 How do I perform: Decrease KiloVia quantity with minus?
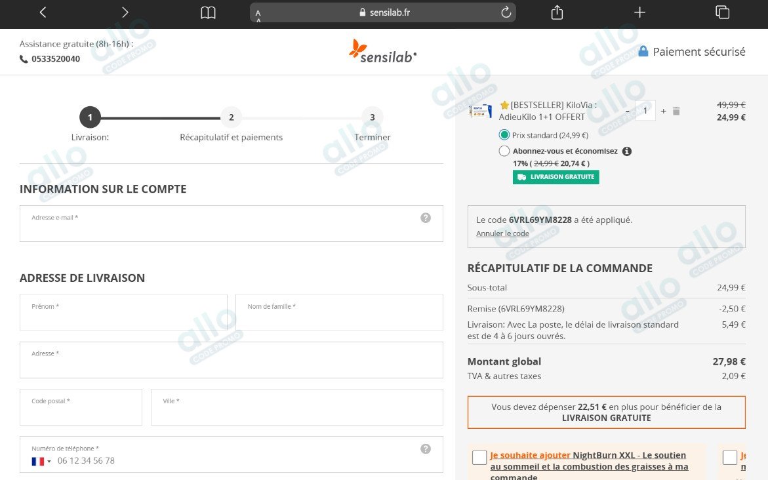point(628,111)
